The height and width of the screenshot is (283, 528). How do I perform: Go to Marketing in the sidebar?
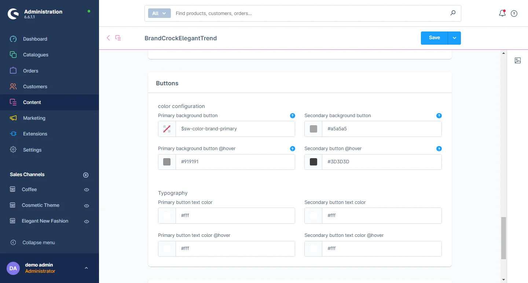pos(34,118)
